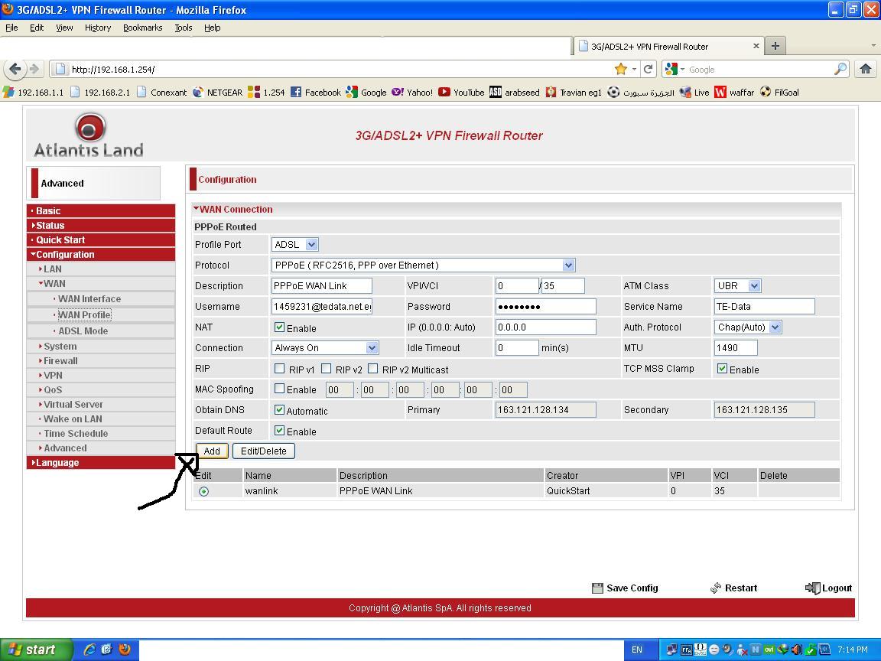Image resolution: width=881 pixels, height=661 pixels.
Task: Open the NETGEAR bookmark
Action: (217, 92)
